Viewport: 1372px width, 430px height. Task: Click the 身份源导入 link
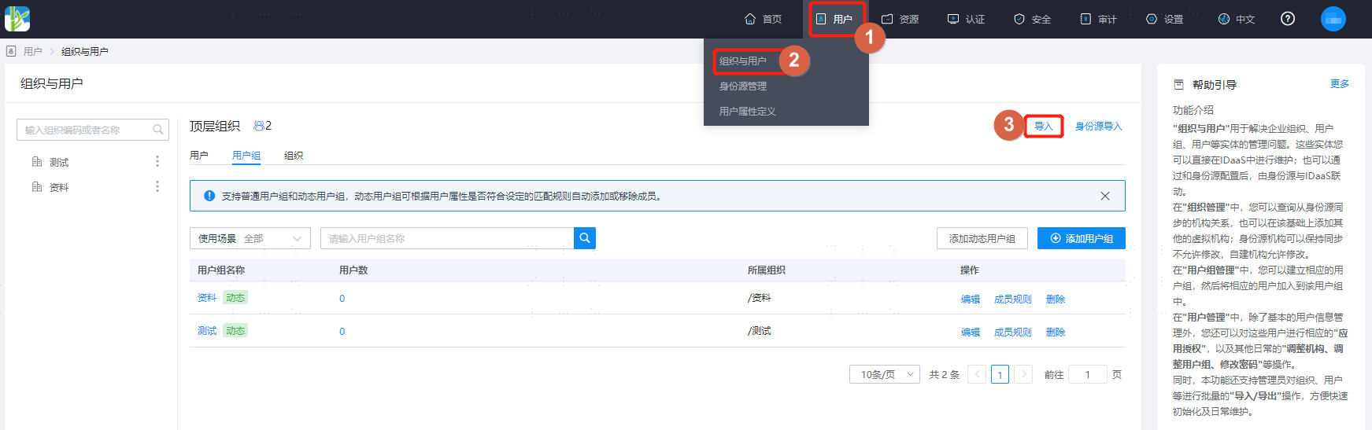click(1099, 127)
